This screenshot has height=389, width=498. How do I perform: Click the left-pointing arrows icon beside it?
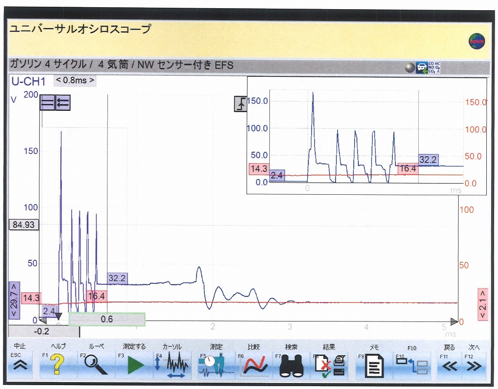pyautogui.click(x=63, y=102)
